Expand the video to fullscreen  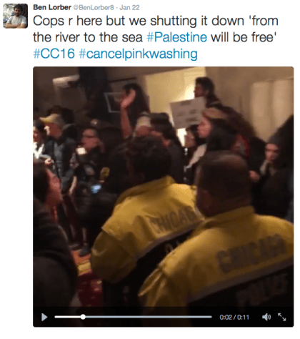(x=282, y=317)
